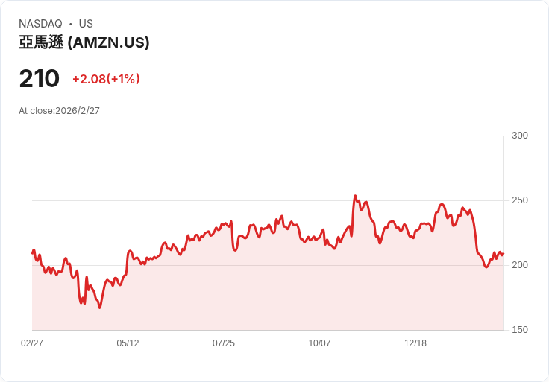Click the 12/18 date on the x-axis

coord(415,343)
